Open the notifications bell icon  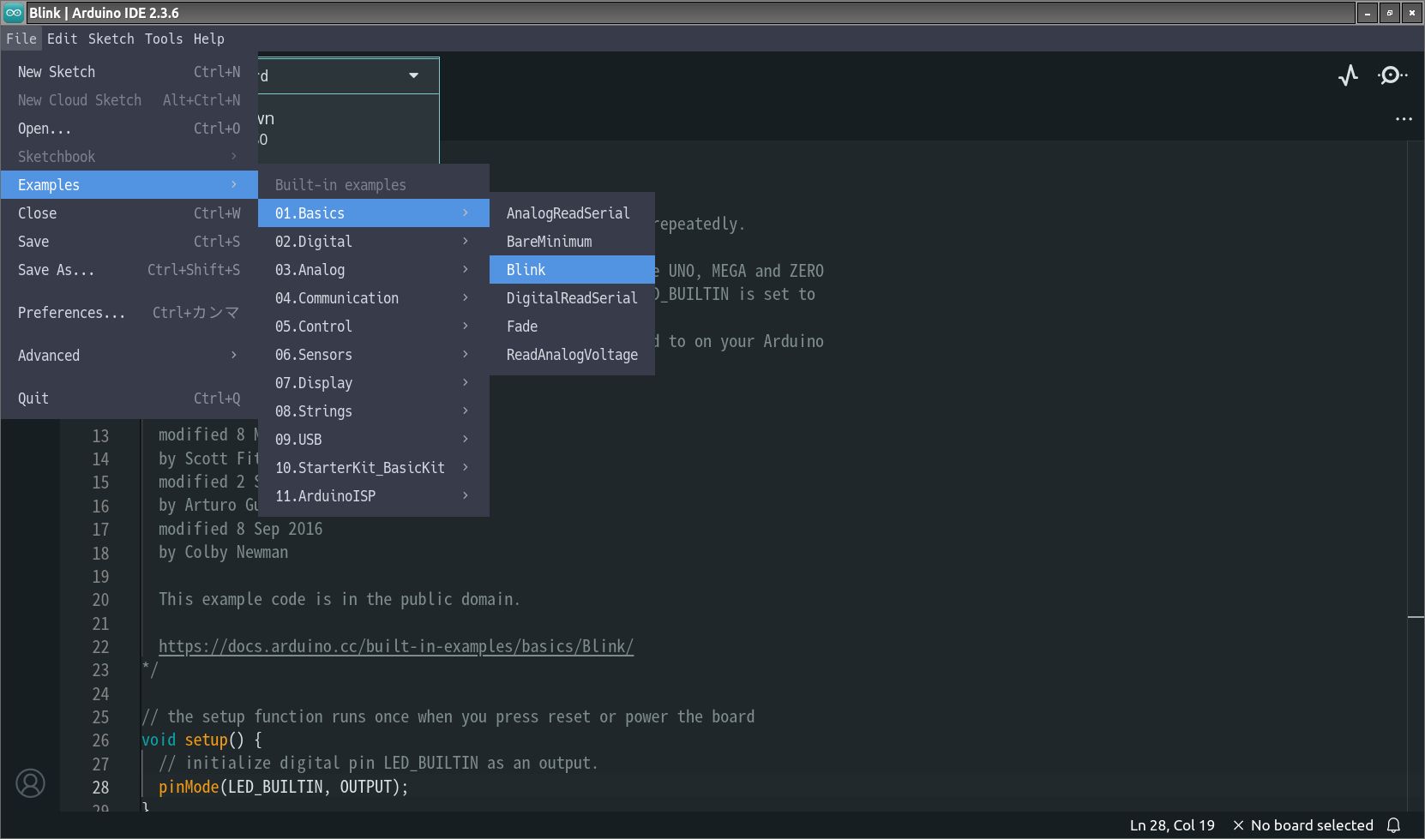coord(1394,825)
